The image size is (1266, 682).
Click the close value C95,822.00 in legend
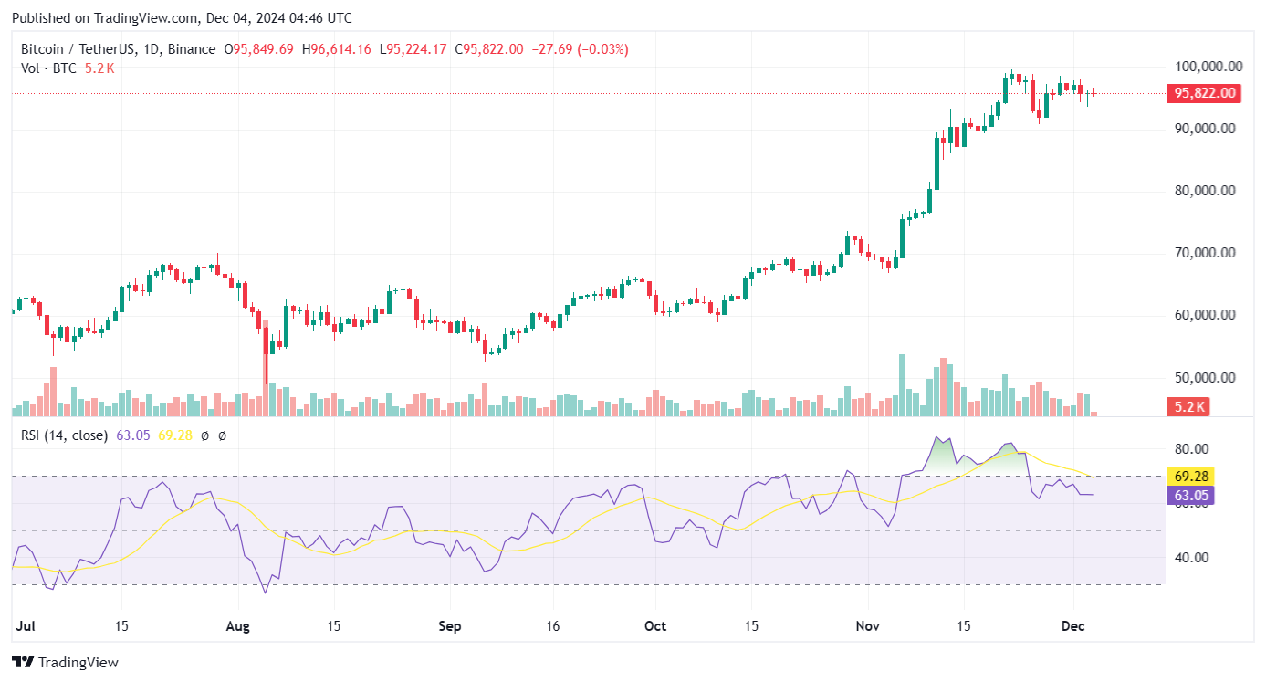487,49
